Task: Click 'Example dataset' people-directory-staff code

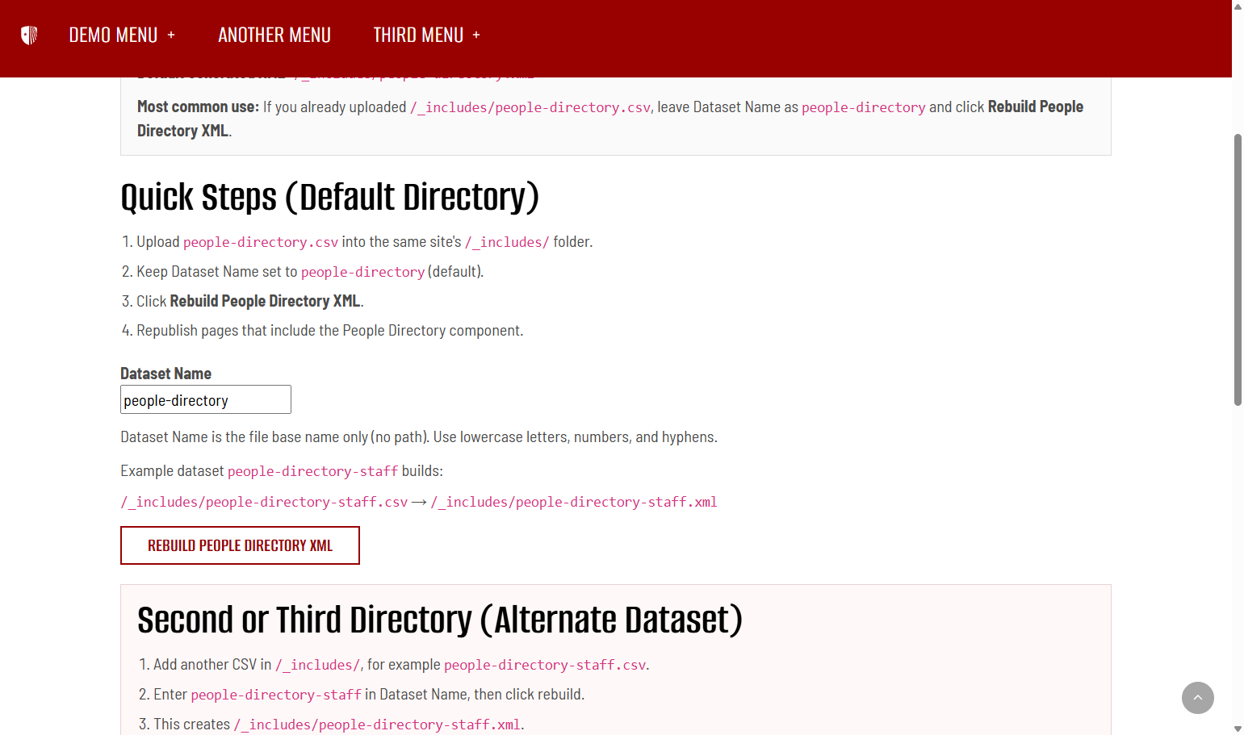Action: coord(312,471)
